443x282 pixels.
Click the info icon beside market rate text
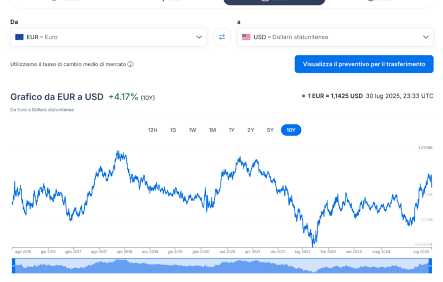pyautogui.click(x=131, y=64)
